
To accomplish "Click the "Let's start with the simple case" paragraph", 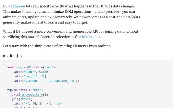I will [57, 46].
